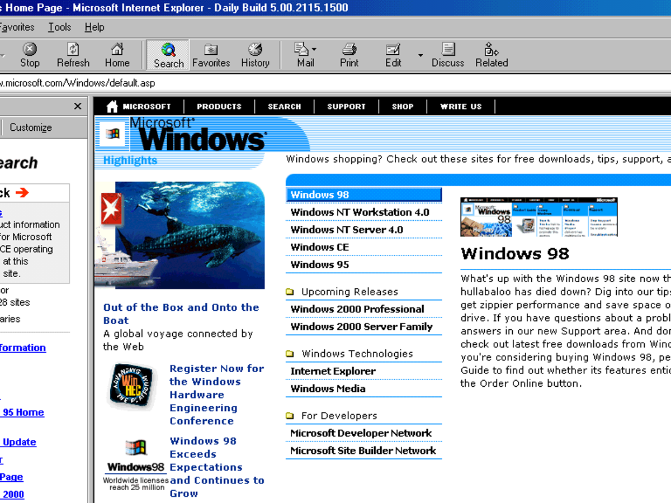The image size is (671, 503).
Task: Show Related links toolbar icon
Action: [x=492, y=50]
